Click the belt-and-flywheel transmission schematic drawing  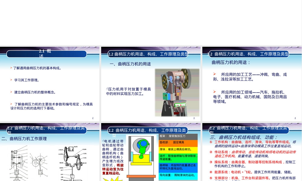(73, 163)
